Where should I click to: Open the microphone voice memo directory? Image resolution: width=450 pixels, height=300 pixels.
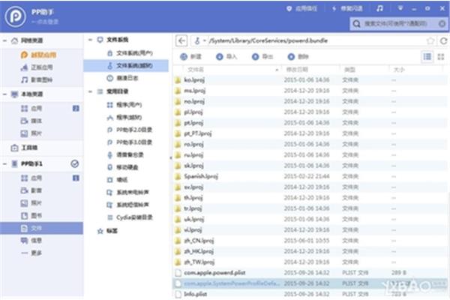125,155
